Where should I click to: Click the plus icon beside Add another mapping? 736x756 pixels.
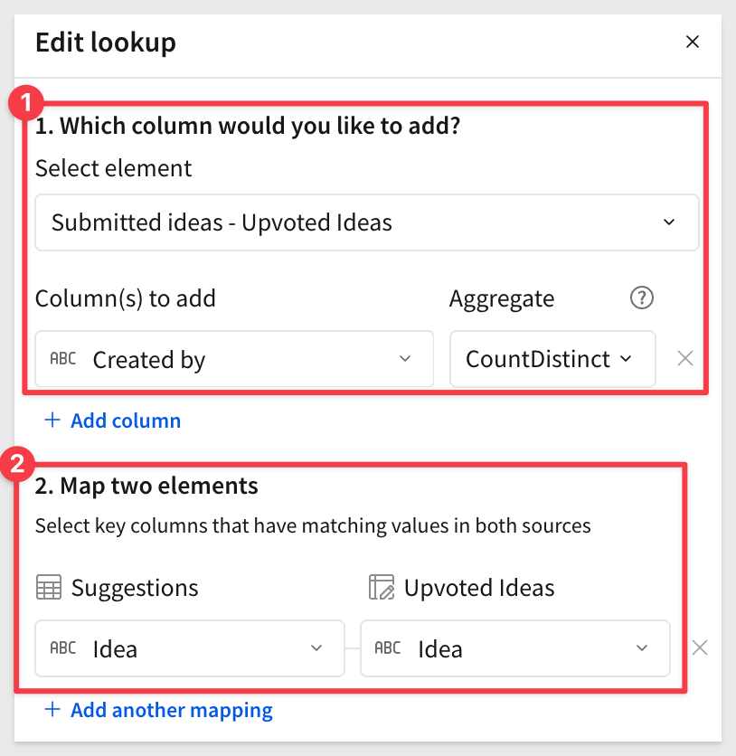tap(52, 710)
